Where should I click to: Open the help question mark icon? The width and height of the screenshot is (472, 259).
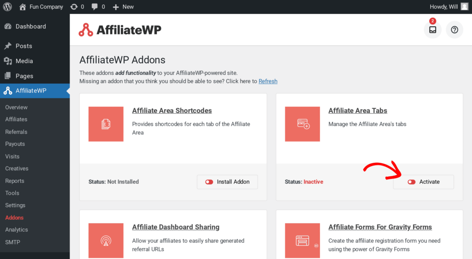pos(454,30)
